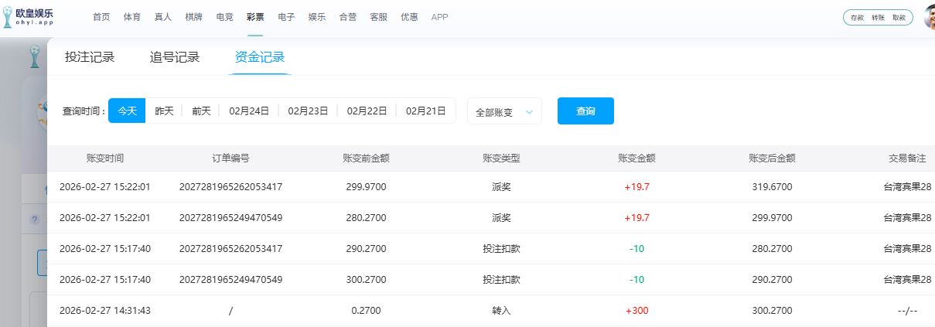This screenshot has width=935, height=327.
Task: Click the trophy icon behind the panel
Action: pos(34,56)
